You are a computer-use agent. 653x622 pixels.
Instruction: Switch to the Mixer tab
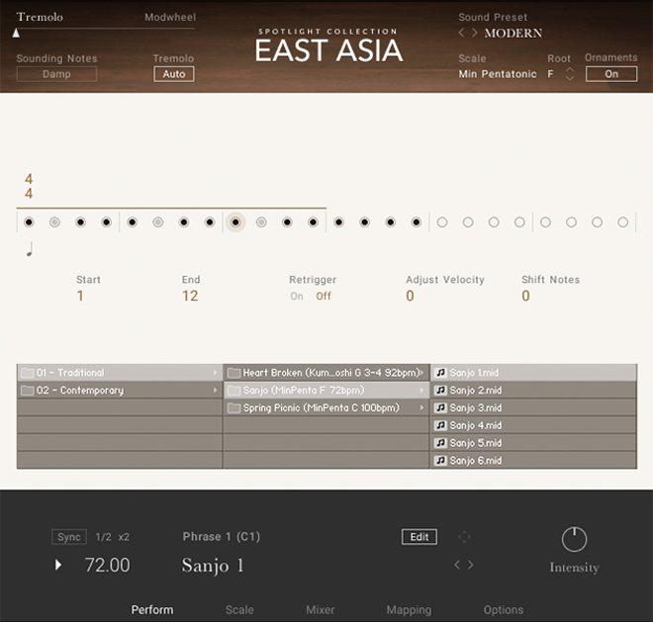click(320, 610)
